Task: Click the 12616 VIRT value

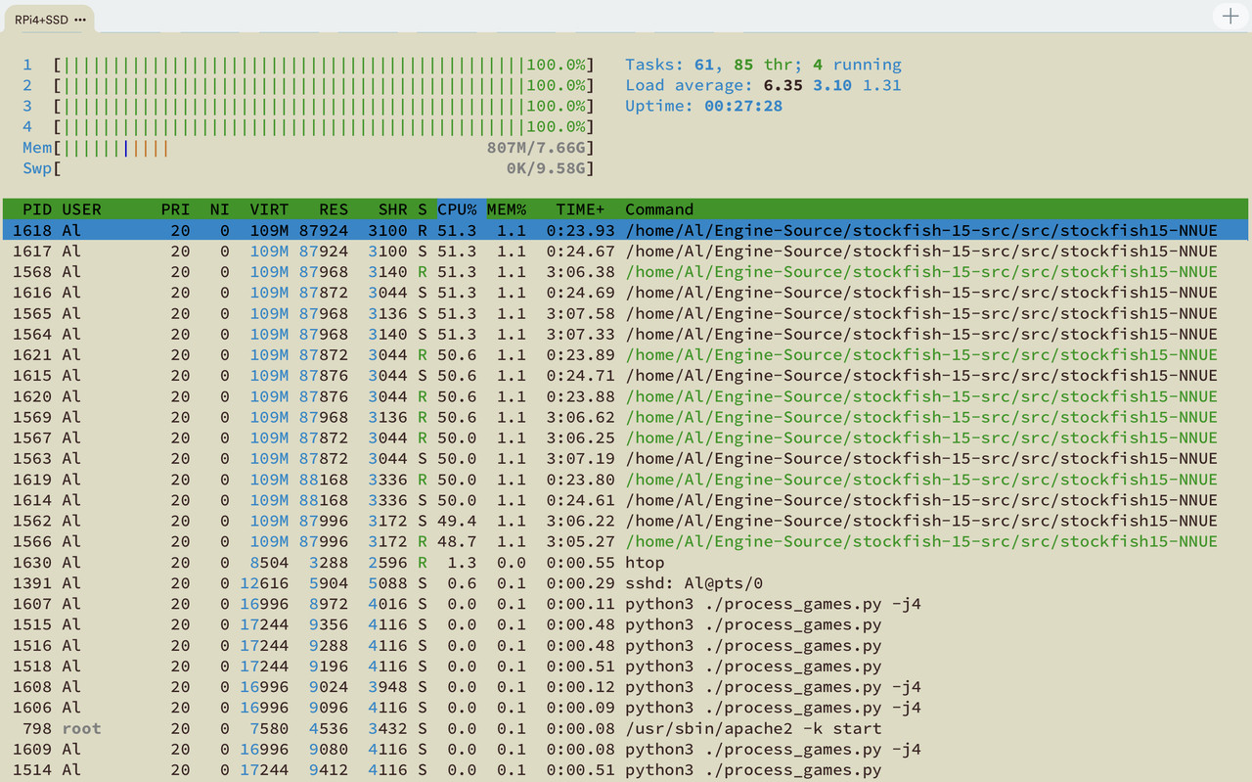Action: click(264, 583)
